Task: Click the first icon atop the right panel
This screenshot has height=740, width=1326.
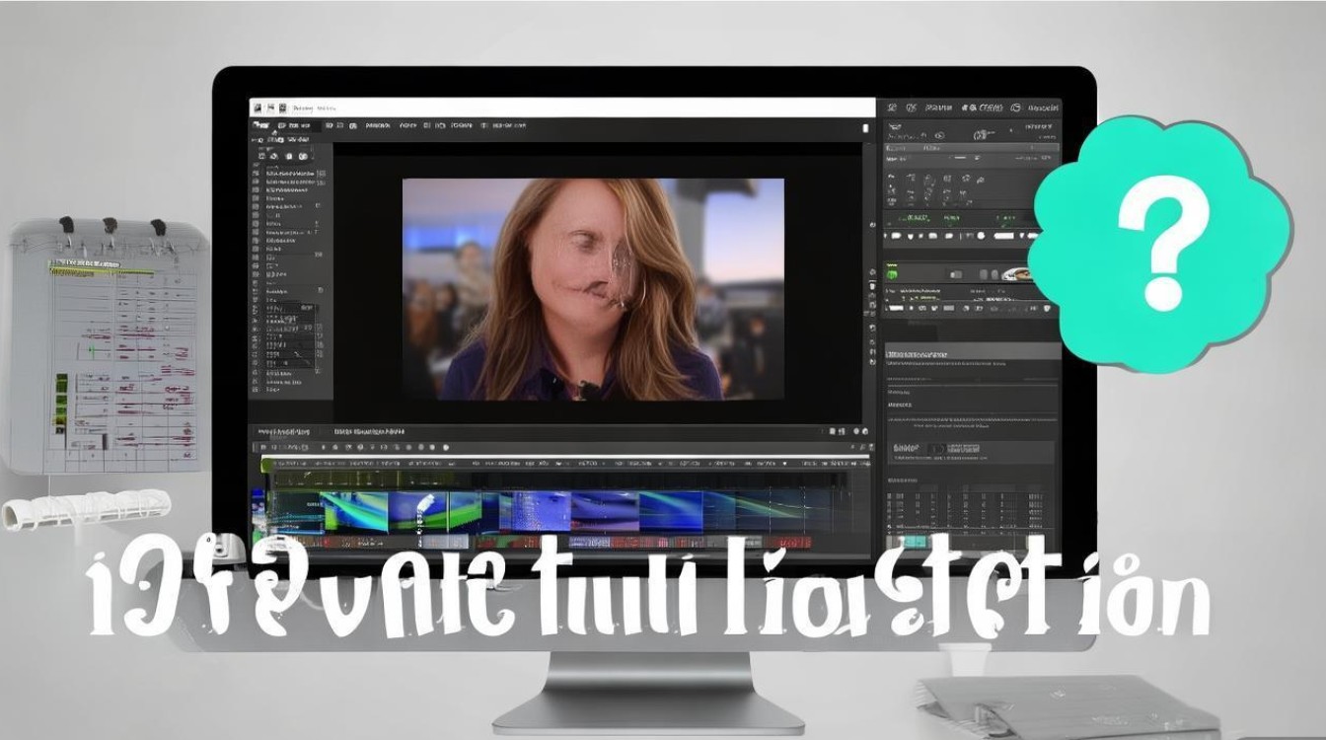Action: pyautogui.click(x=891, y=107)
